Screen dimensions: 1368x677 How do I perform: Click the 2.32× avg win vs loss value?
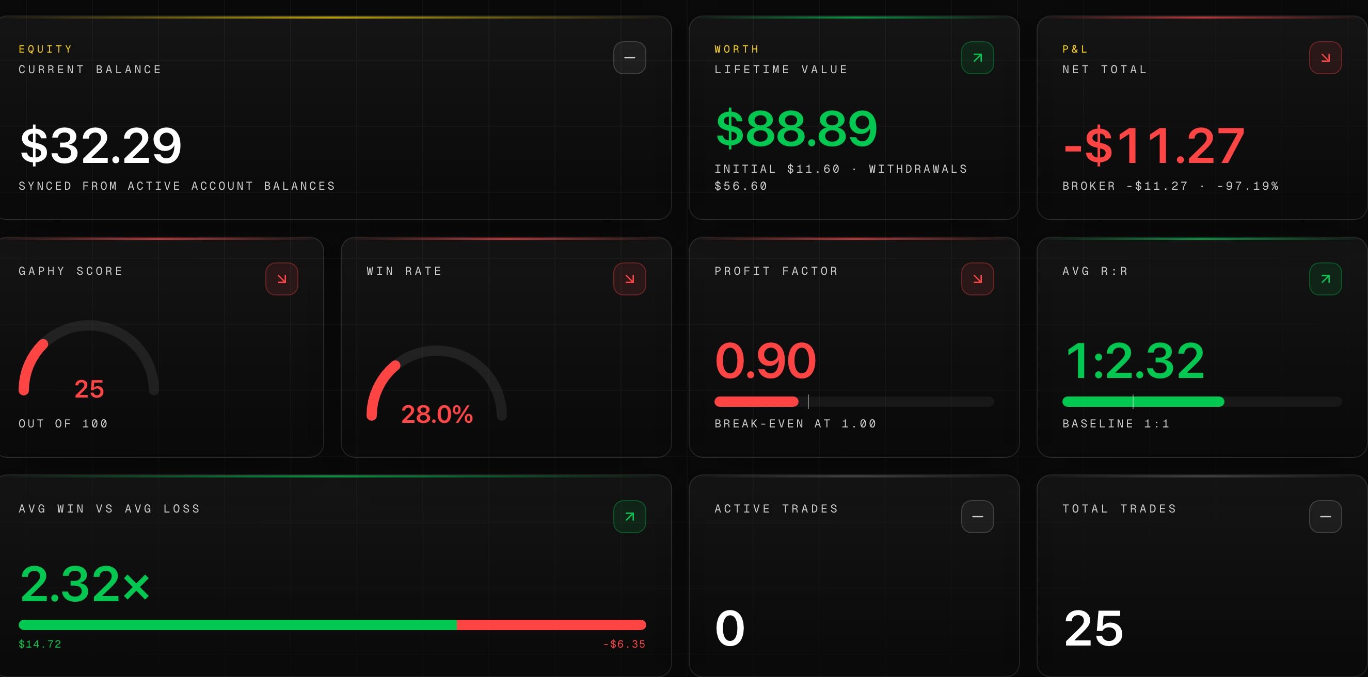(85, 584)
